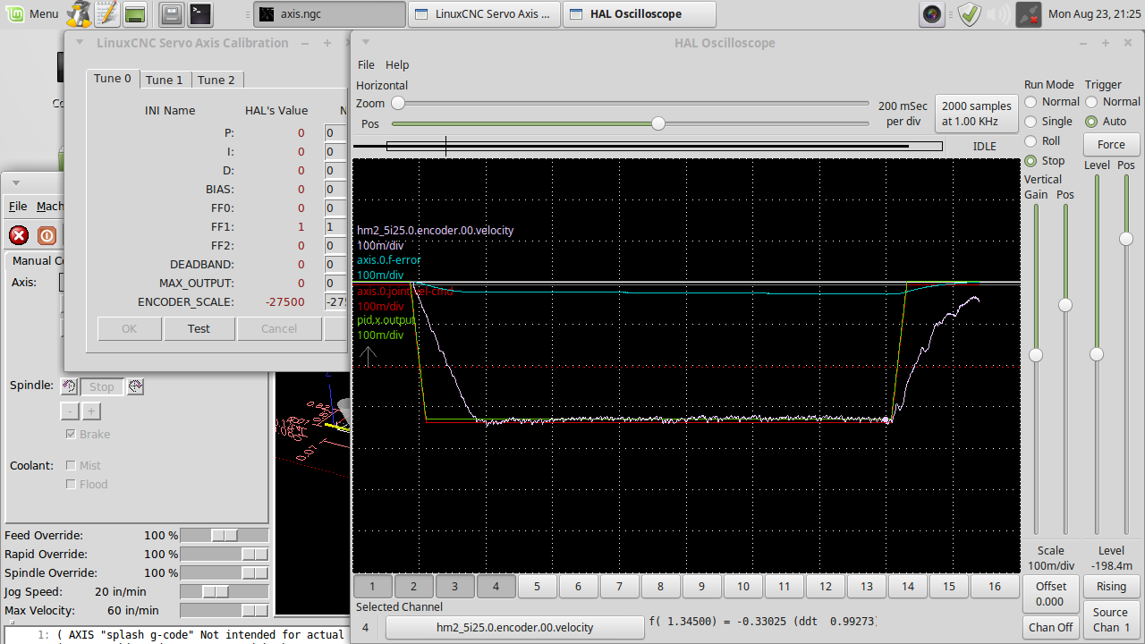Select Normal run mode radio
This screenshot has width=1145, height=644.
coord(1031,102)
